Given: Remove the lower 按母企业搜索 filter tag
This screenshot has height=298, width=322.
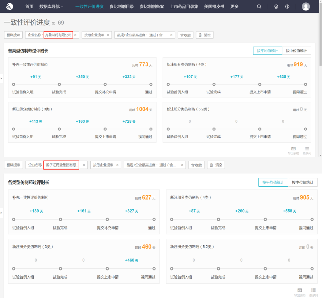Looking at the screenshot, I should (x=117, y=165).
